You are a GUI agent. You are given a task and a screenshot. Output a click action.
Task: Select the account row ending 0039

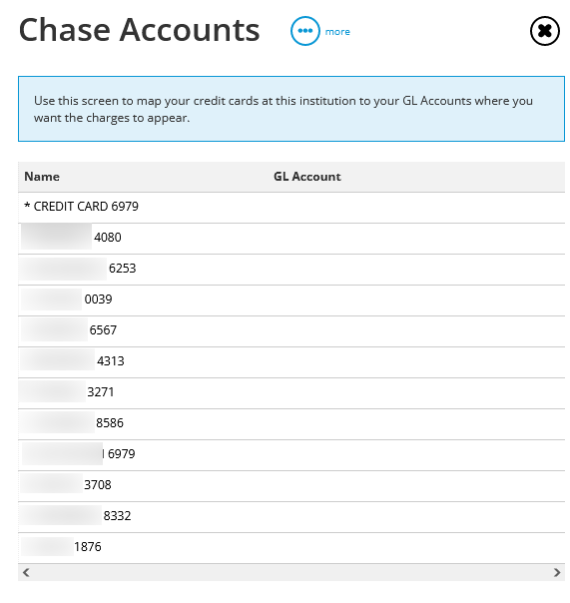tap(291, 300)
